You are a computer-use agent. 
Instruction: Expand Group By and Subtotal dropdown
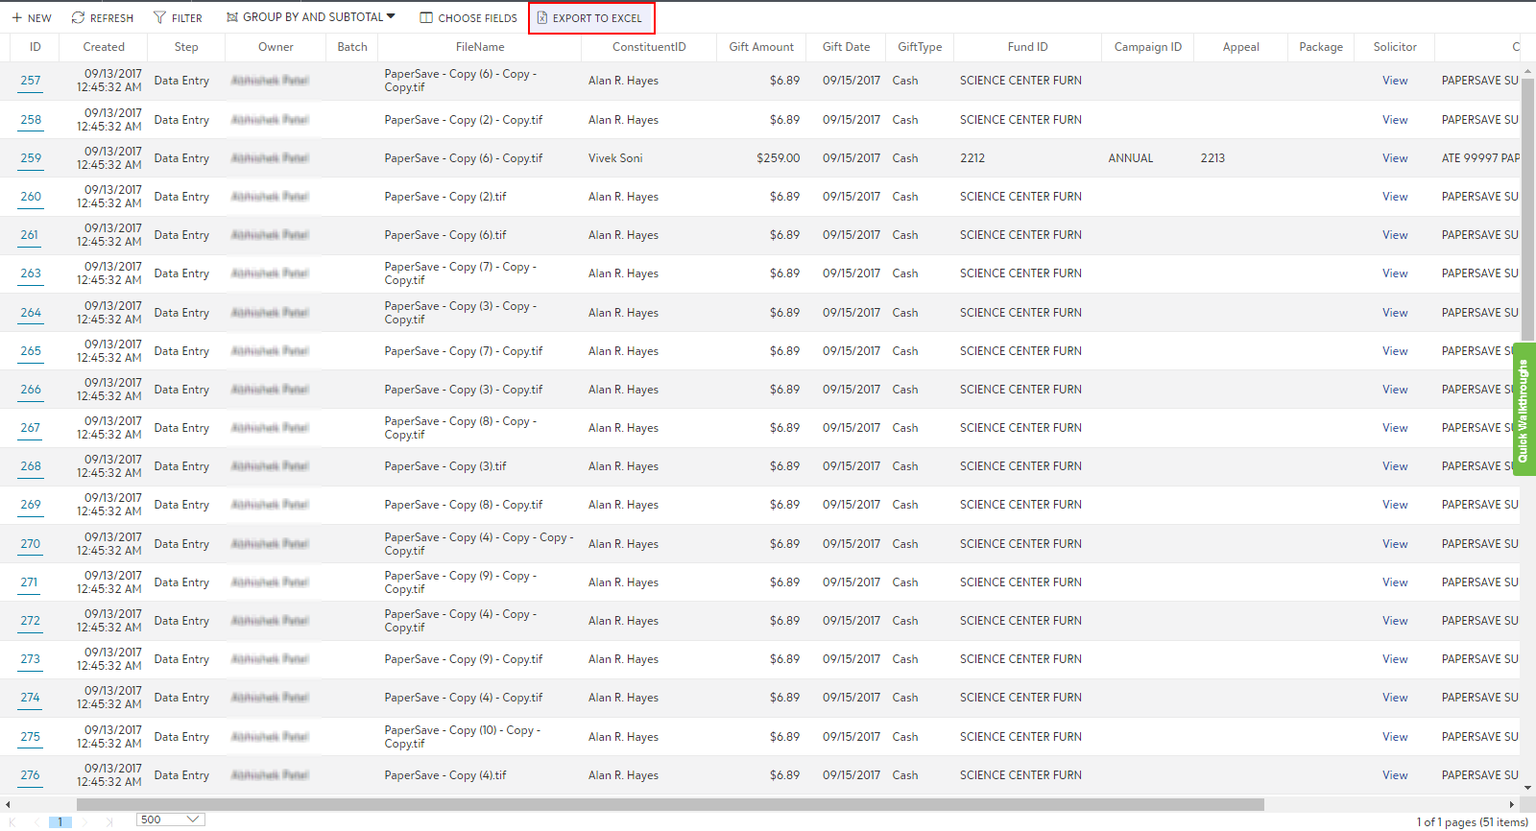[390, 16]
